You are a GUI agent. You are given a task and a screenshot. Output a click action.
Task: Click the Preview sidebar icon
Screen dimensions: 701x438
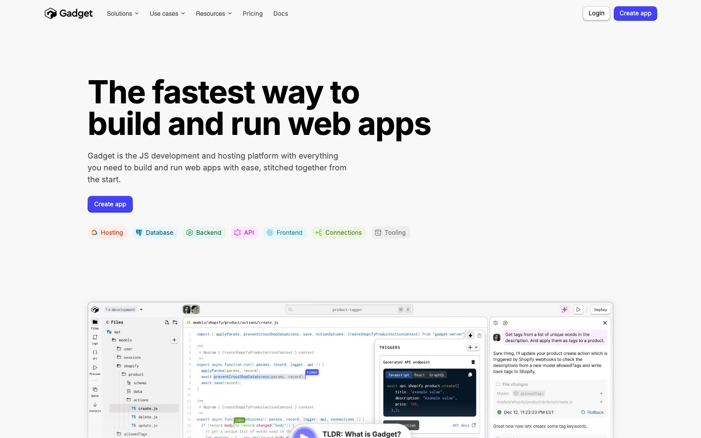tap(95, 370)
